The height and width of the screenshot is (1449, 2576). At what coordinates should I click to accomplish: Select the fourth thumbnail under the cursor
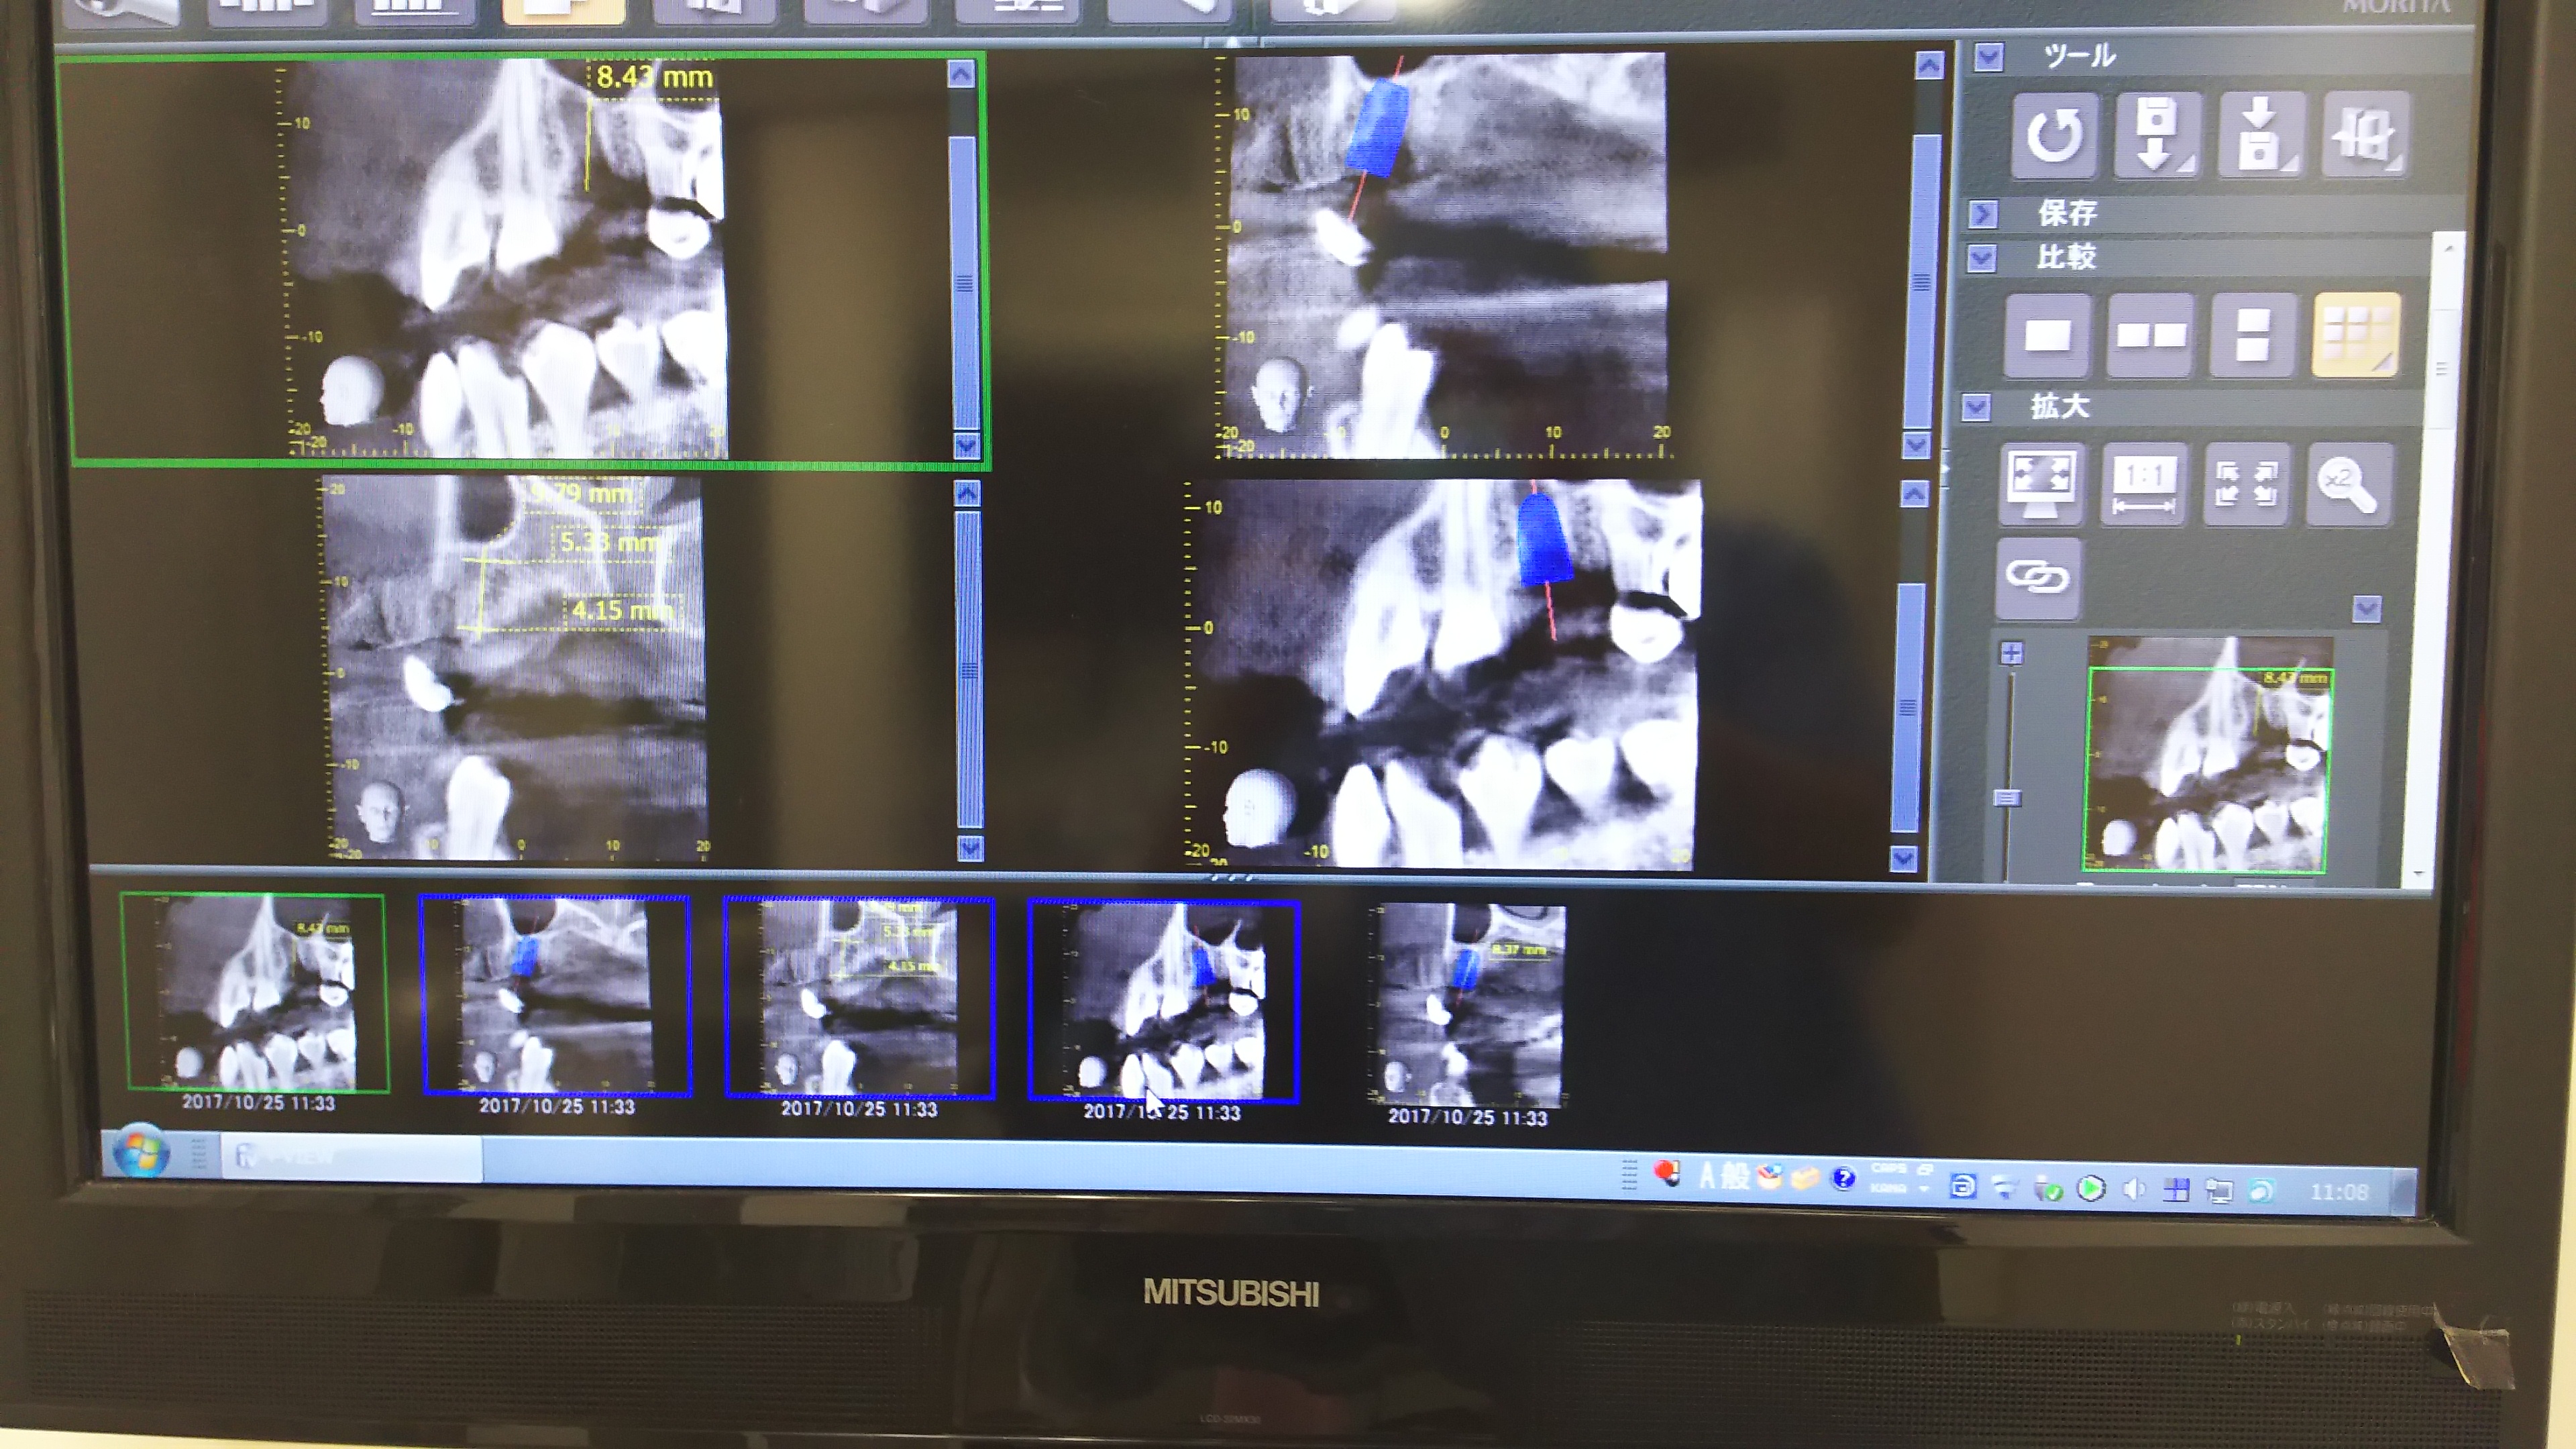(1164, 1002)
